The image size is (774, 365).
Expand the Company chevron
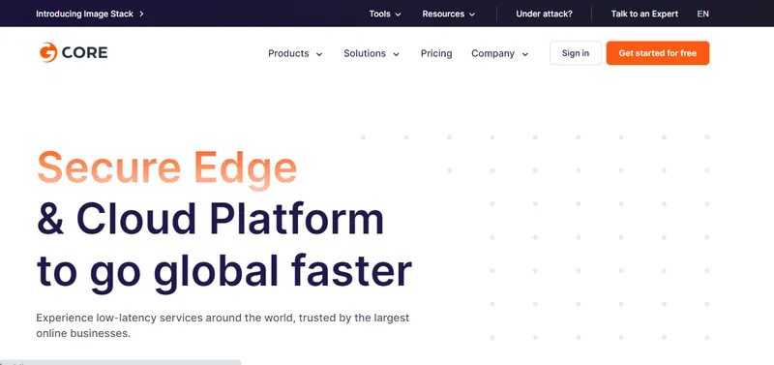(524, 54)
